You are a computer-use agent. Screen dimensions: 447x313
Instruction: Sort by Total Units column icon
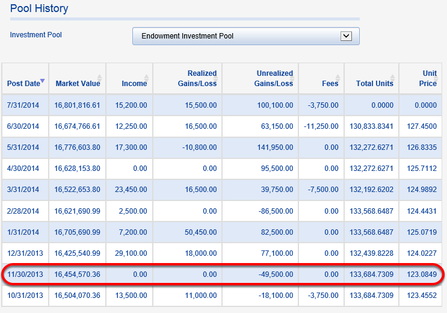pos(392,78)
